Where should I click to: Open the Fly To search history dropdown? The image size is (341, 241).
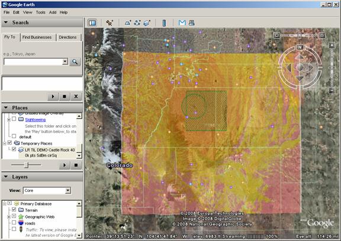click(65, 61)
